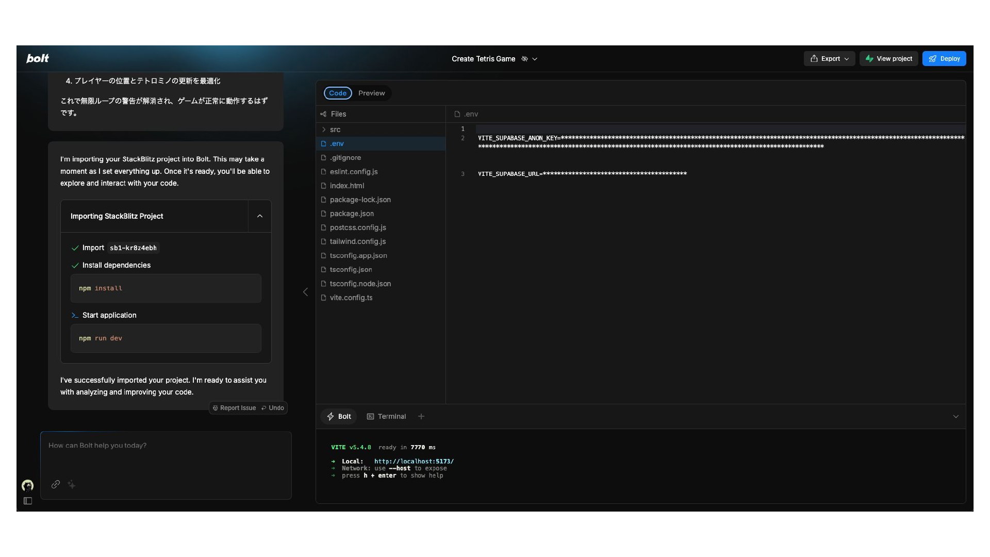Click the npm install command block

pyautogui.click(x=166, y=288)
